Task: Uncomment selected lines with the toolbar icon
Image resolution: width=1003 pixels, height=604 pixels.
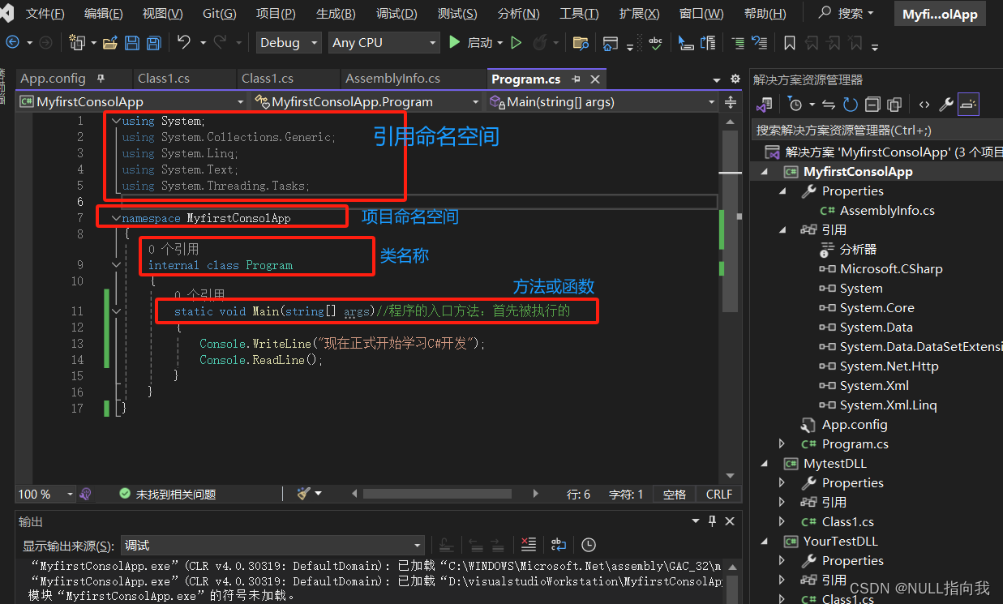Action: (760, 42)
